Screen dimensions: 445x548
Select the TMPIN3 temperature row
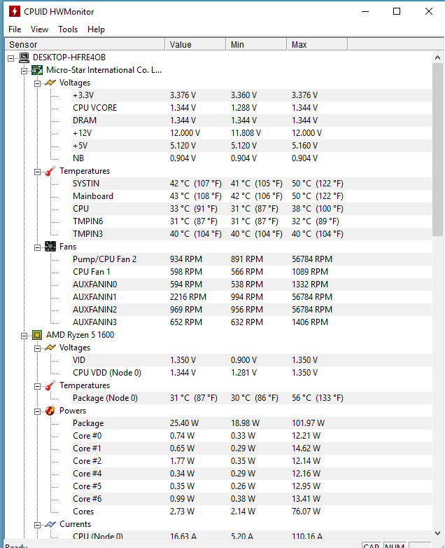click(x=251, y=234)
